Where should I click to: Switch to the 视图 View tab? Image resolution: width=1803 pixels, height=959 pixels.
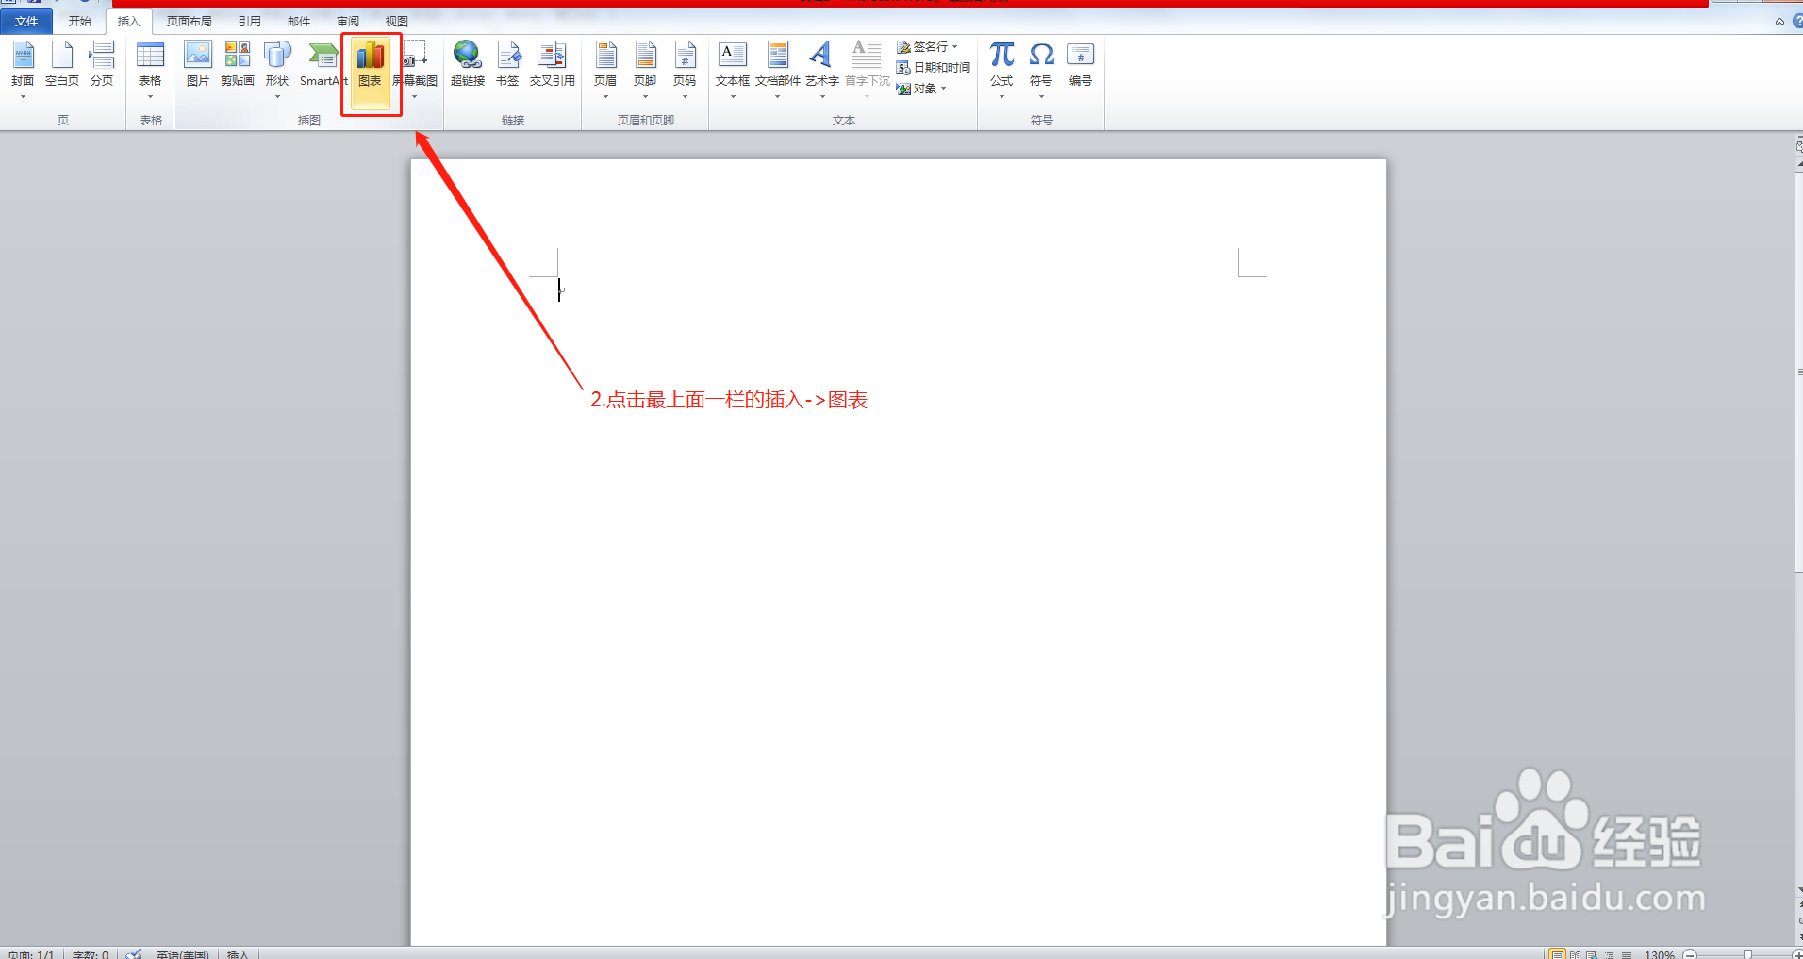[397, 21]
